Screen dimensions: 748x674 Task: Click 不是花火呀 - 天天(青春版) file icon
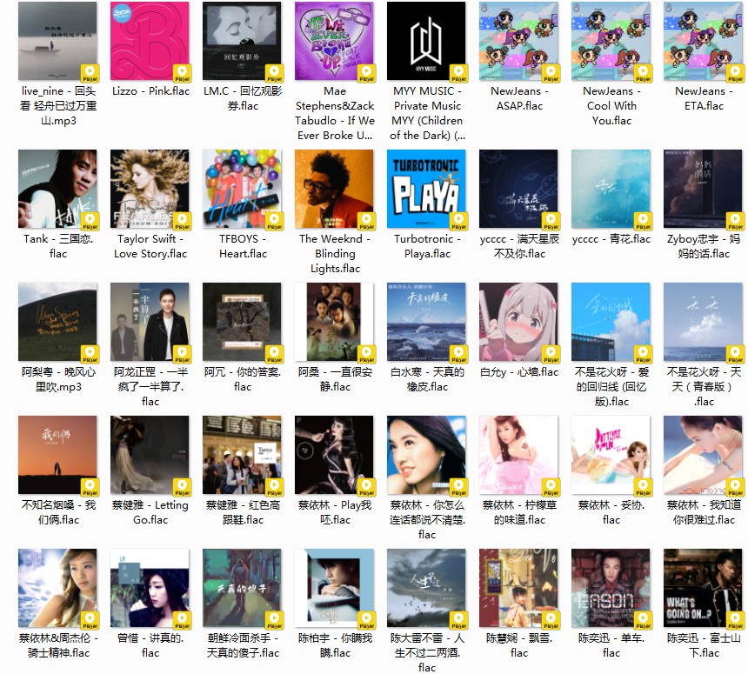click(x=703, y=322)
